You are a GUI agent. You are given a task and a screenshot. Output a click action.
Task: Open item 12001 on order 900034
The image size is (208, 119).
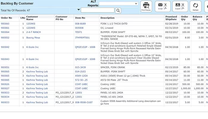coord(78,97)
